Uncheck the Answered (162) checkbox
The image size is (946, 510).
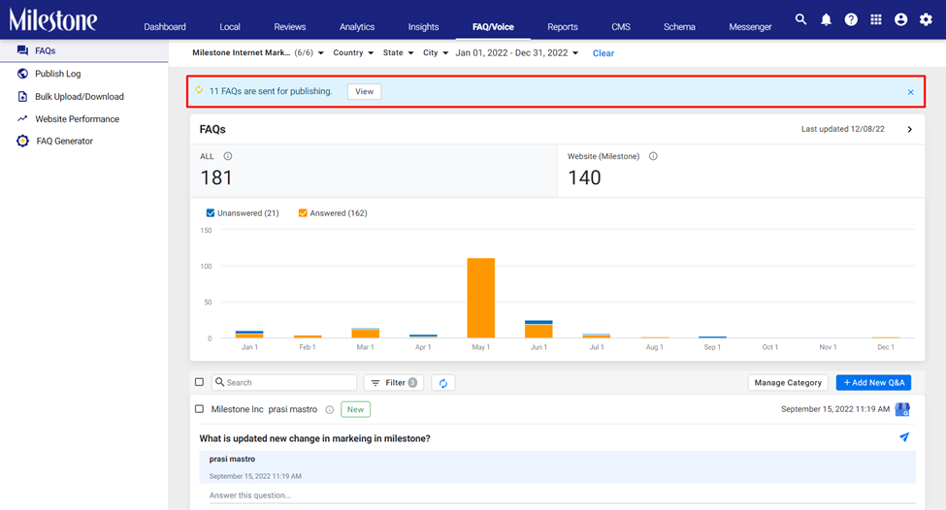click(303, 212)
